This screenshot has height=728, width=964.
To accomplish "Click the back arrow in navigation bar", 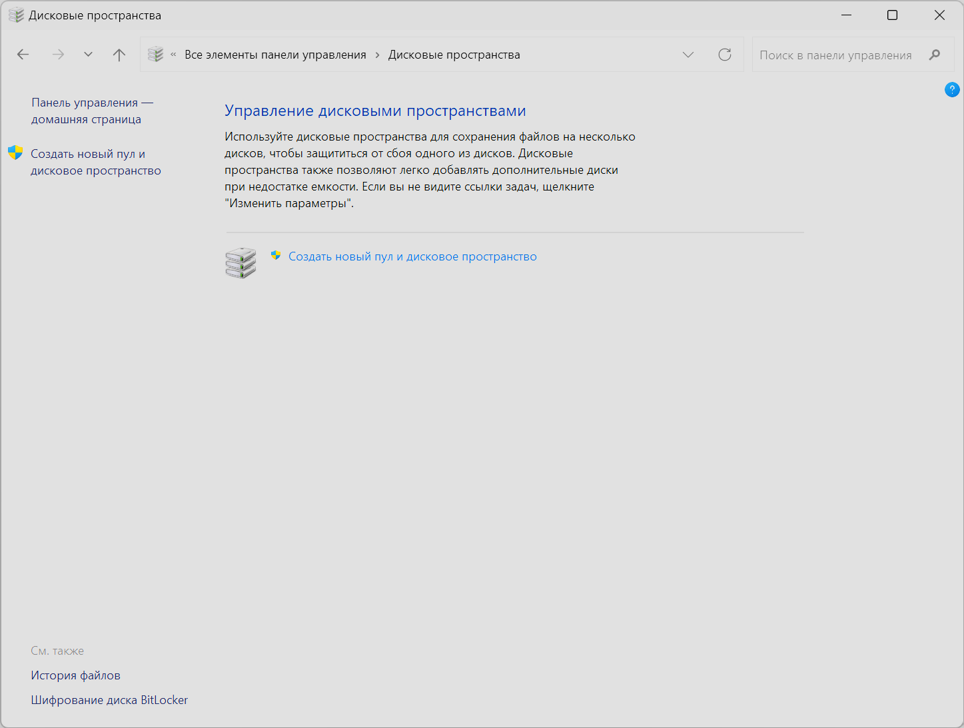I will pyautogui.click(x=23, y=55).
